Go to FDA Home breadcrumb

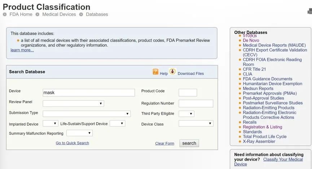click(21, 14)
